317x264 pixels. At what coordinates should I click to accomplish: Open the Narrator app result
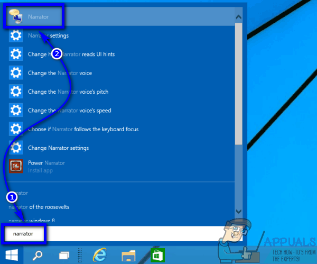[x=38, y=17]
